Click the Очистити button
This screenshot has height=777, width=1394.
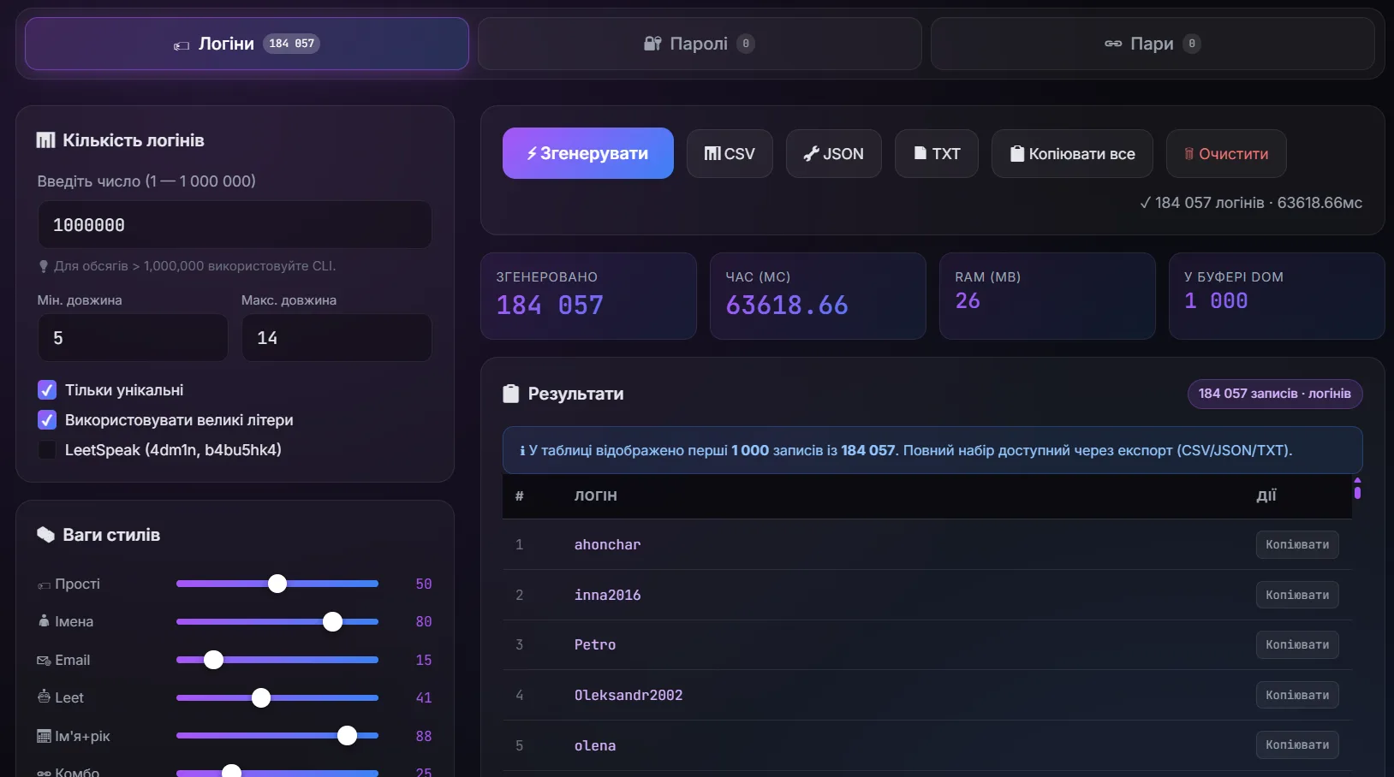click(x=1226, y=153)
